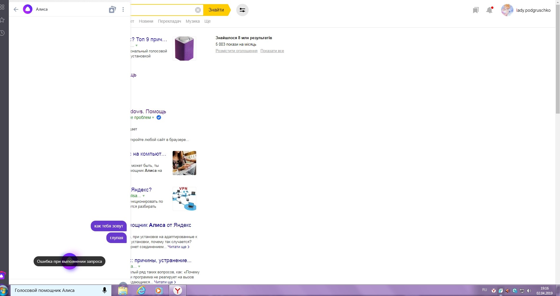Image resolution: width=560 pixels, height=296 pixels.
Task: Click lady.podgruschko username text
Action: point(533,10)
